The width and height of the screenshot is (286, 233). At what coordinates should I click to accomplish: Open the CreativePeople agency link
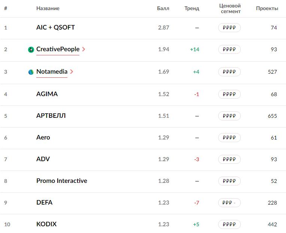tap(58, 49)
